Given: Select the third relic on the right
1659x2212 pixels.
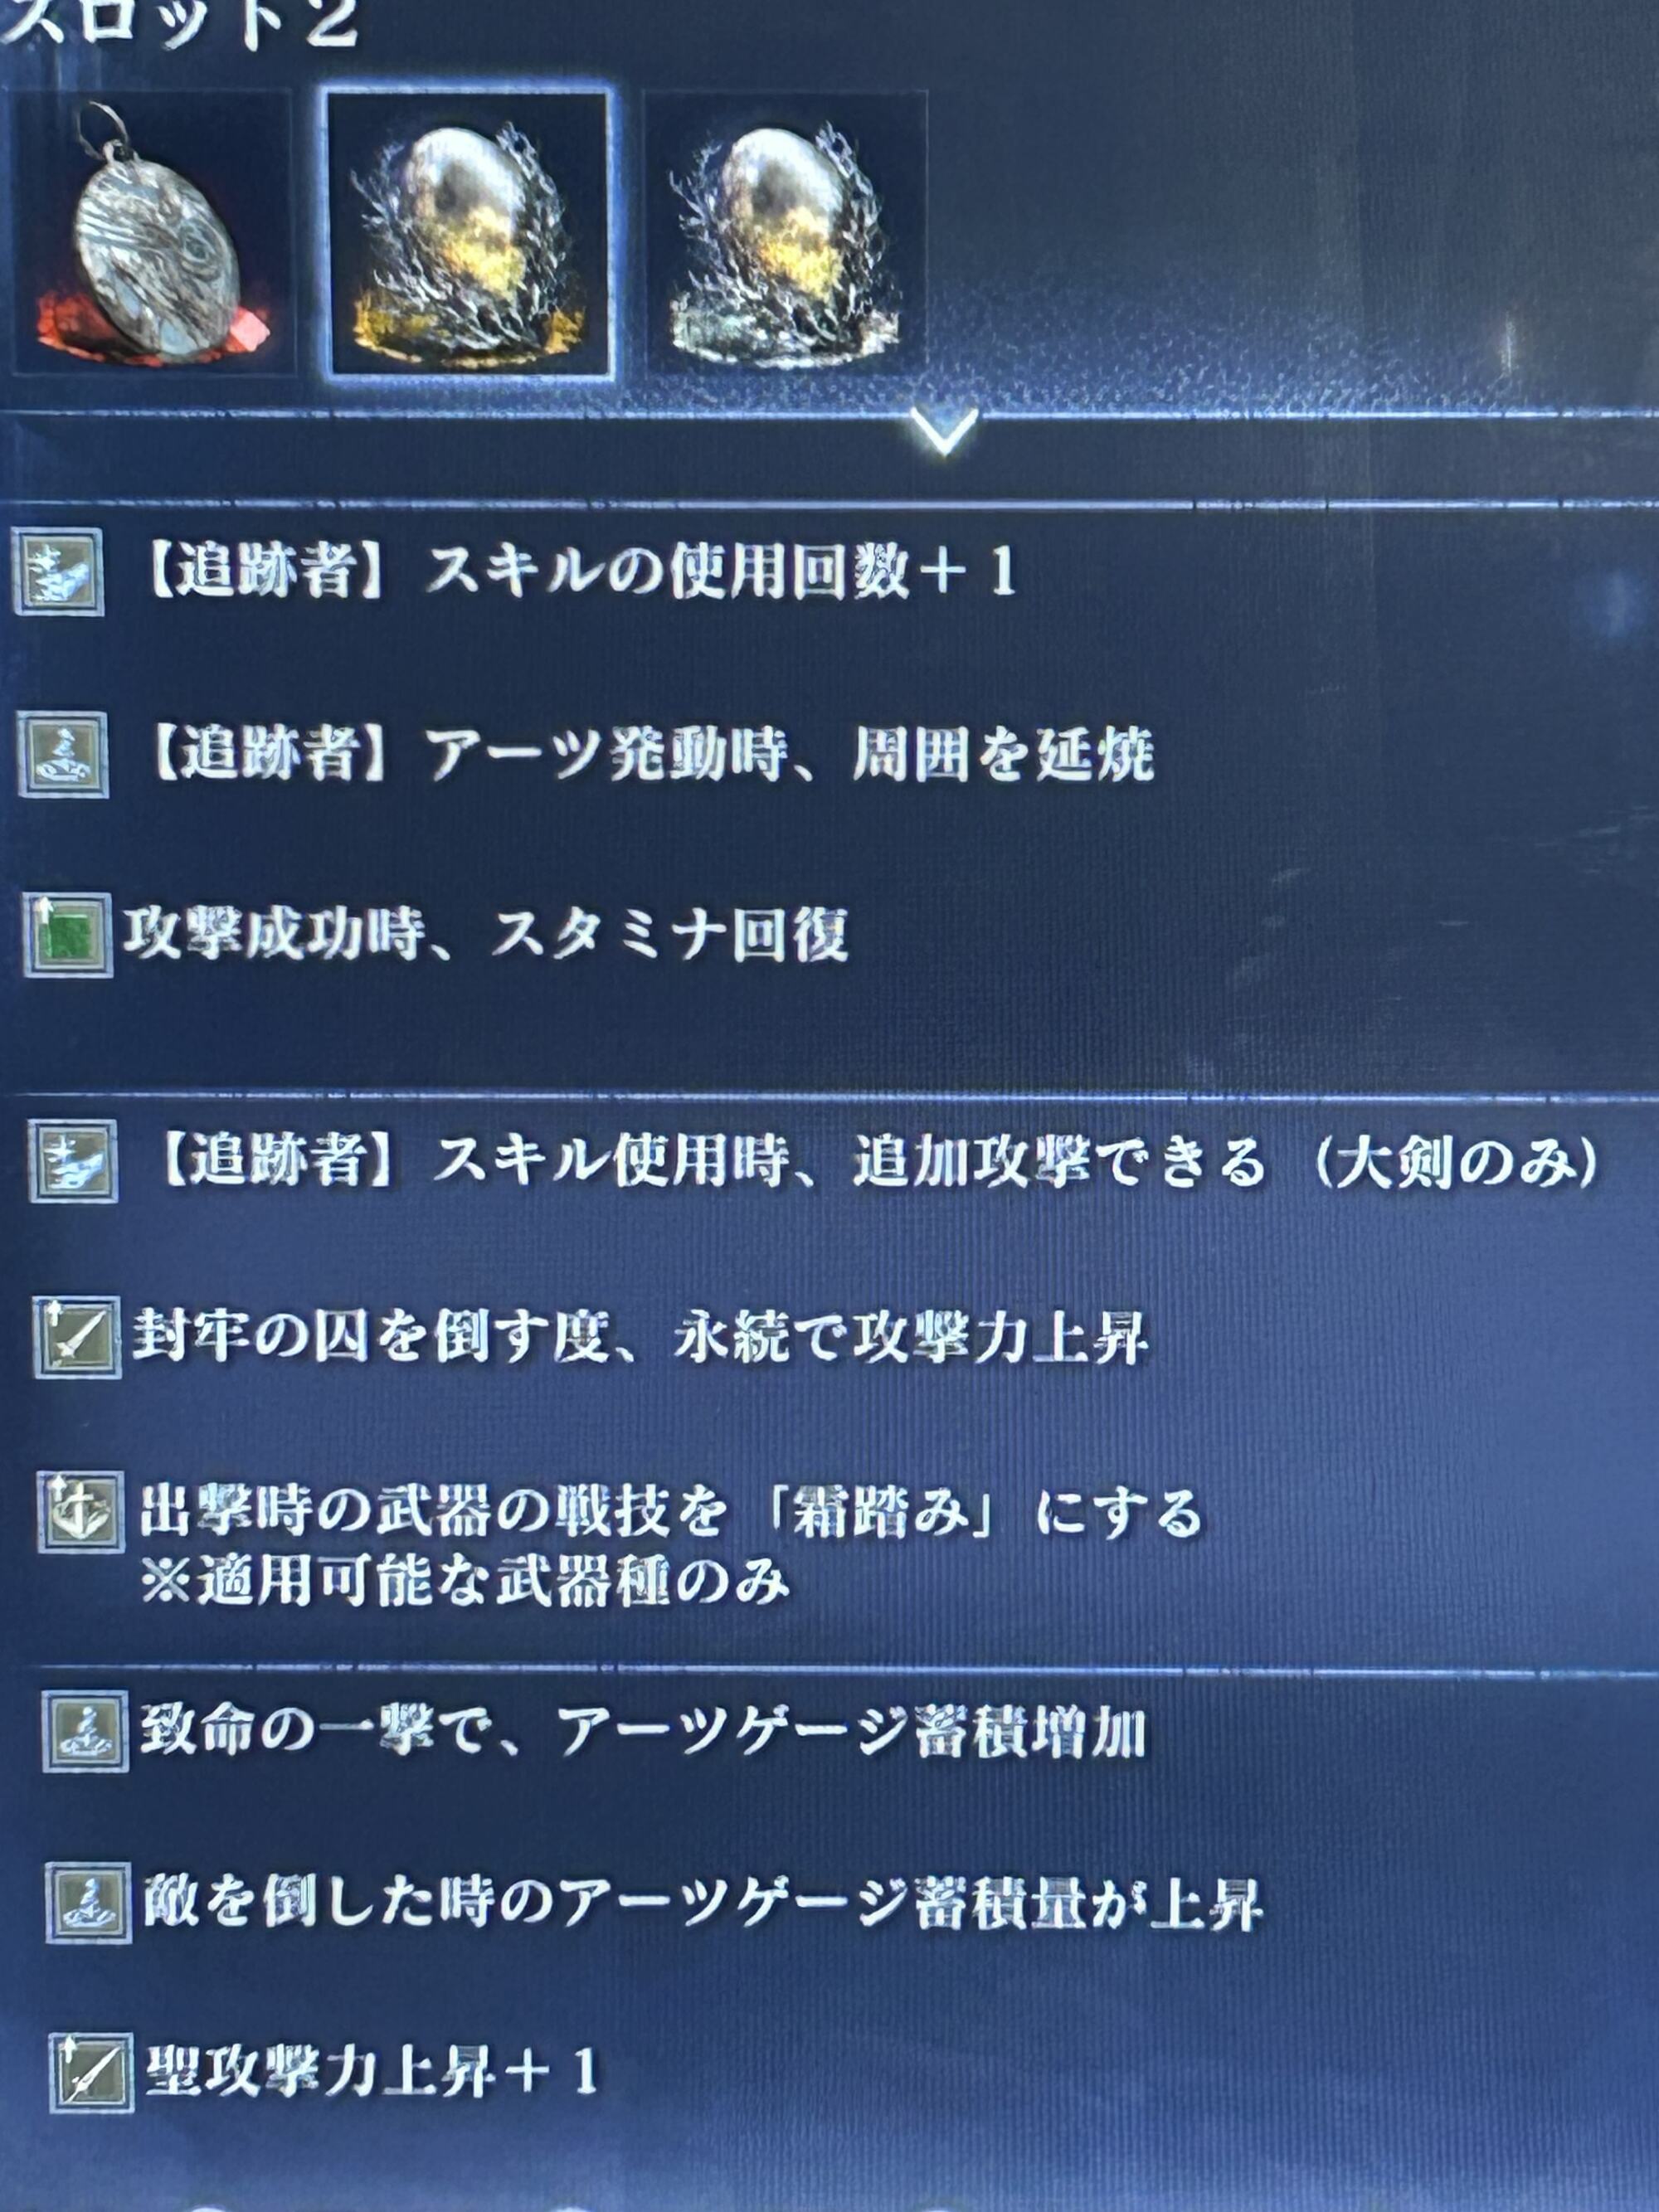Looking at the screenshot, I should point(785,233).
